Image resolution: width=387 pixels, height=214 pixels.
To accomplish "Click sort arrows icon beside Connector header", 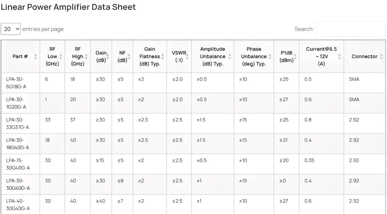I will coord(381,57).
